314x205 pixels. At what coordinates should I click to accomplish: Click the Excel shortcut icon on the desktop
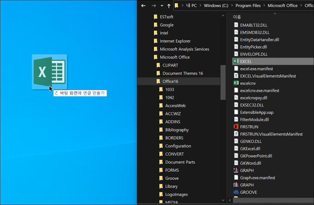50,72
